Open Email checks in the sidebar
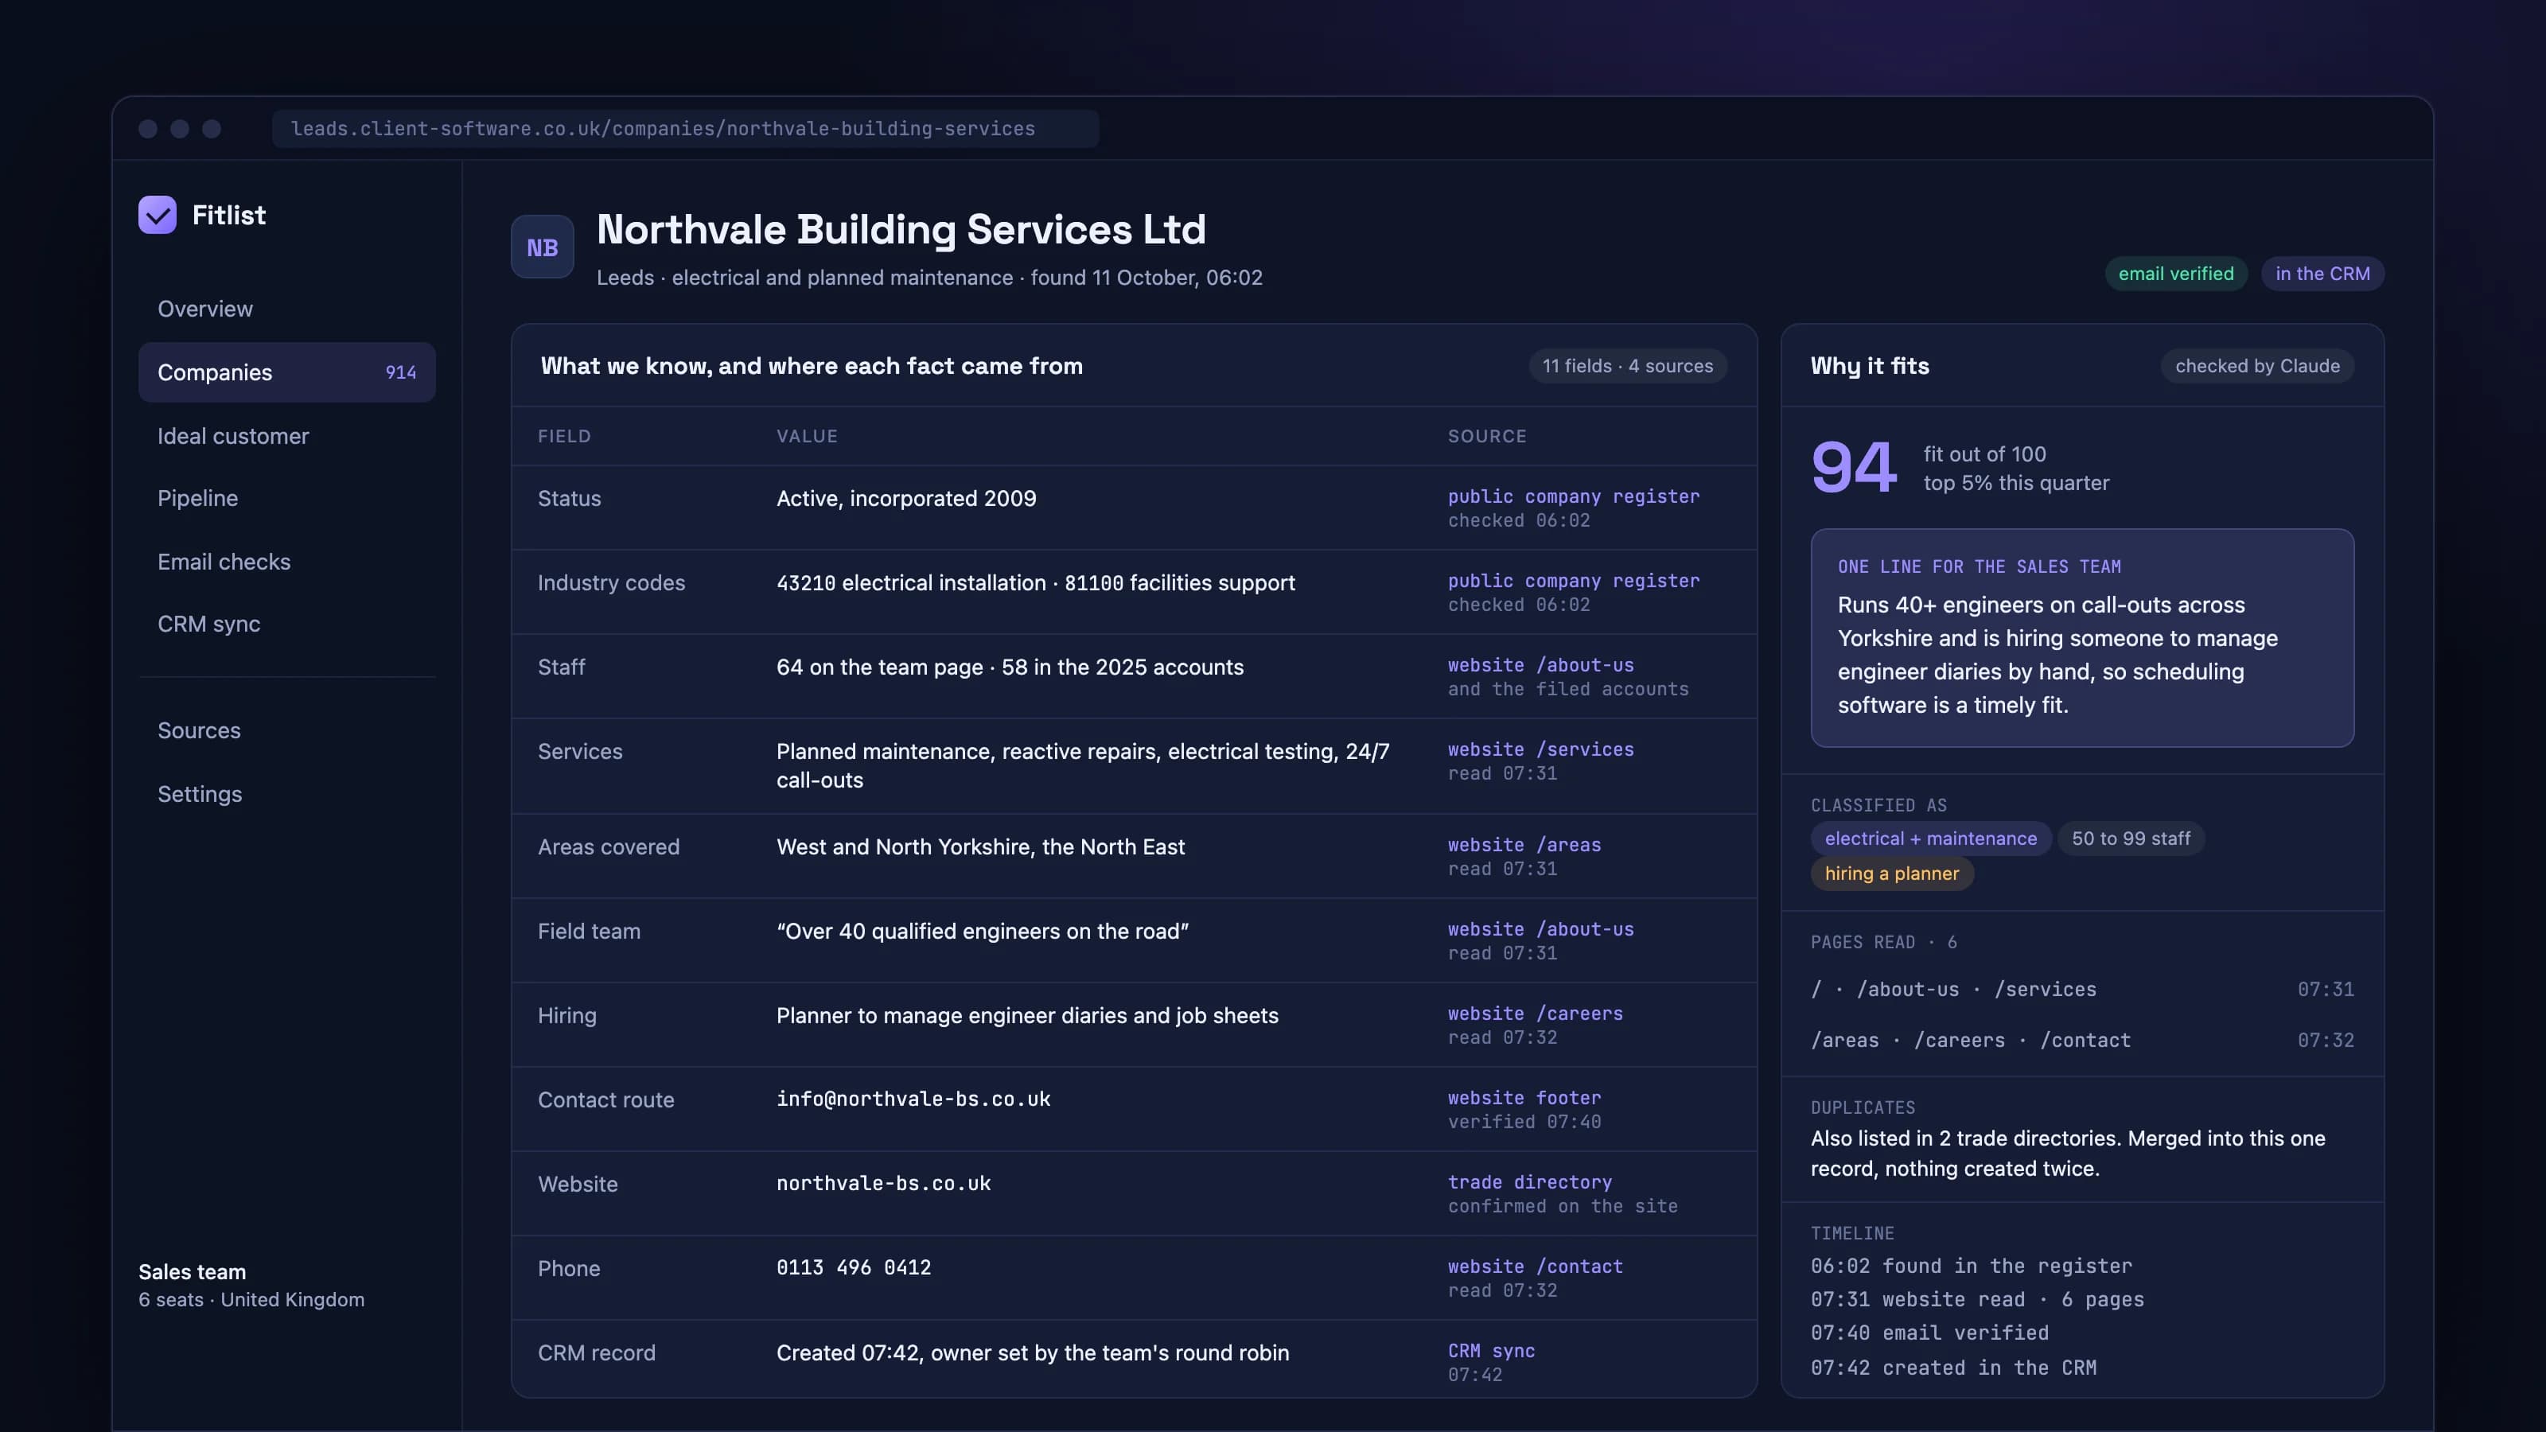2546x1432 pixels. click(286, 562)
